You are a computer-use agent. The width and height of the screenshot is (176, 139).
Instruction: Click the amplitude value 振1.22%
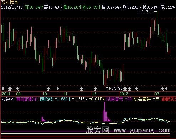[167, 7]
